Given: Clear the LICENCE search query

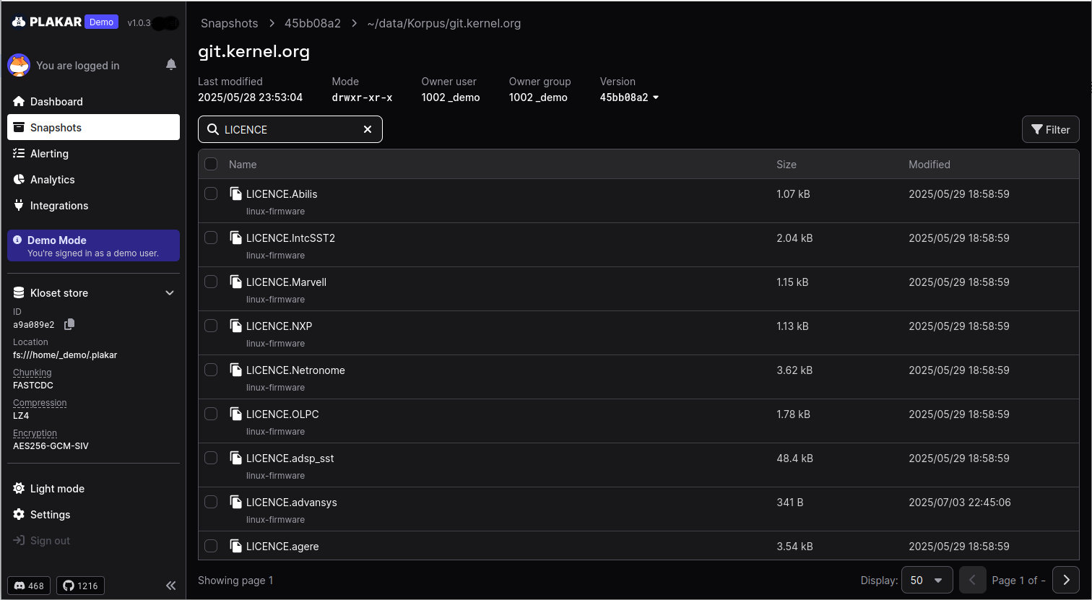Looking at the screenshot, I should [x=368, y=129].
